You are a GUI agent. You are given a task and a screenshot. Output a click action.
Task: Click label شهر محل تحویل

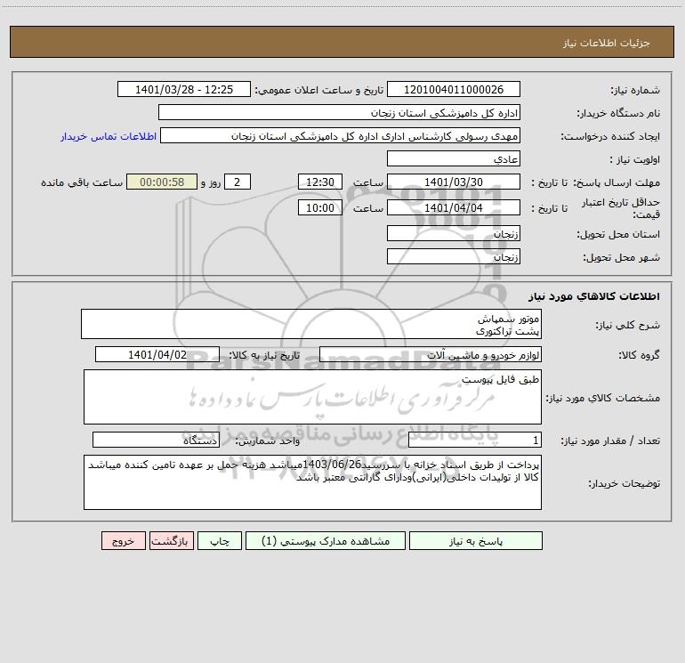tap(621, 257)
